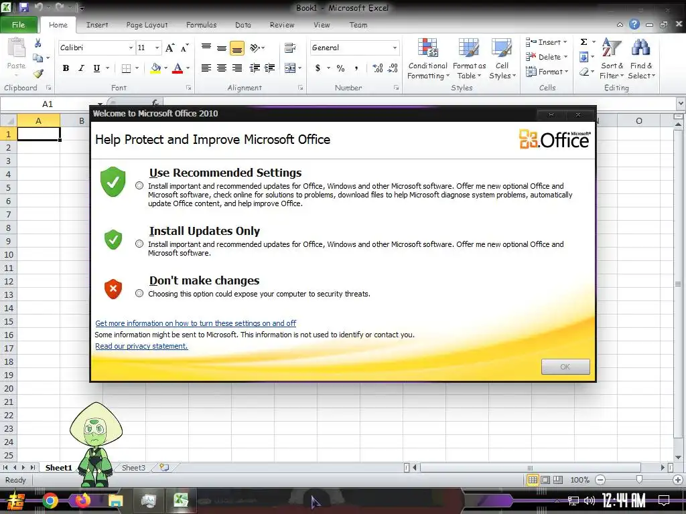This screenshot has width=686, height=514.
Task: Click the Accounting dollar format icon
Action: pyautogui.click(x=318, y=68)
